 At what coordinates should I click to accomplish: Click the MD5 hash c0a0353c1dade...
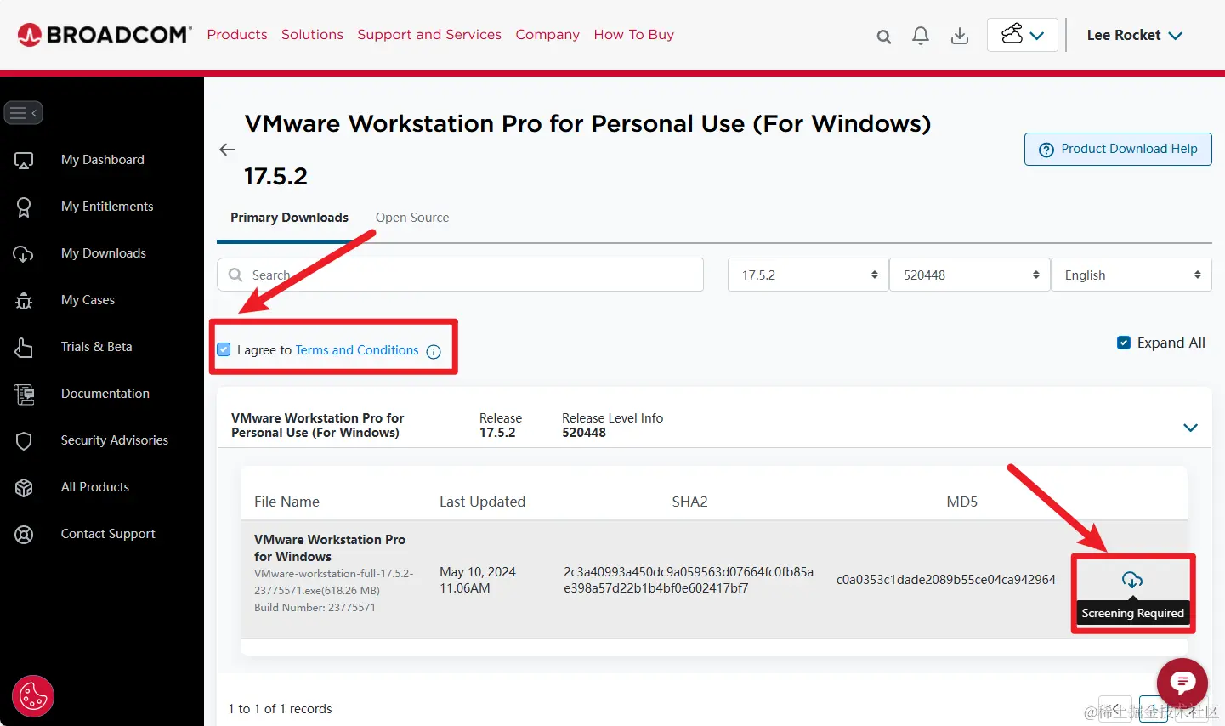coord(946,580)
